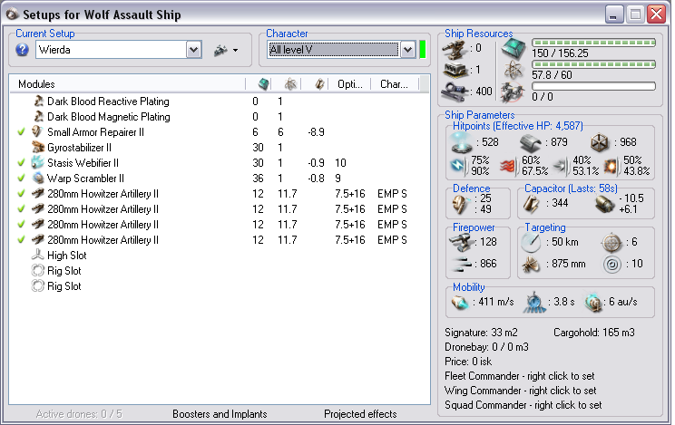Click Dark Blood Reactive Plating armor icon

[38, 101]
